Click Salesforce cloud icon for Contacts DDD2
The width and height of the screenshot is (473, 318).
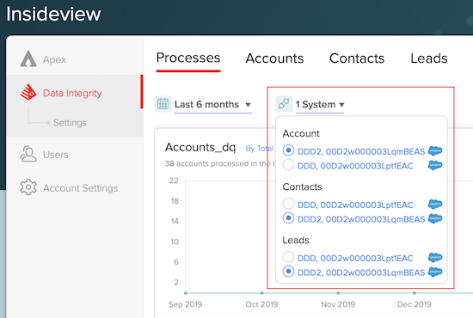(435, 218)
